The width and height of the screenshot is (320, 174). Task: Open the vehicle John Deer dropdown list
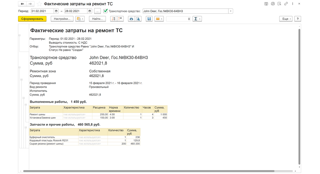tap(231, 11)
